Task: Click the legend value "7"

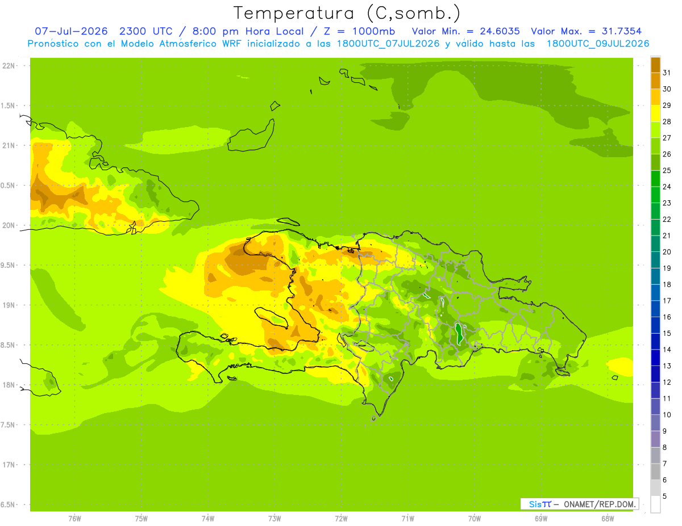Action: coord(665,464)
